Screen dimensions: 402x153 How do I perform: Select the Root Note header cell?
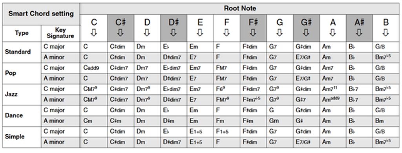pyautogui.click(x=240, y=9)
